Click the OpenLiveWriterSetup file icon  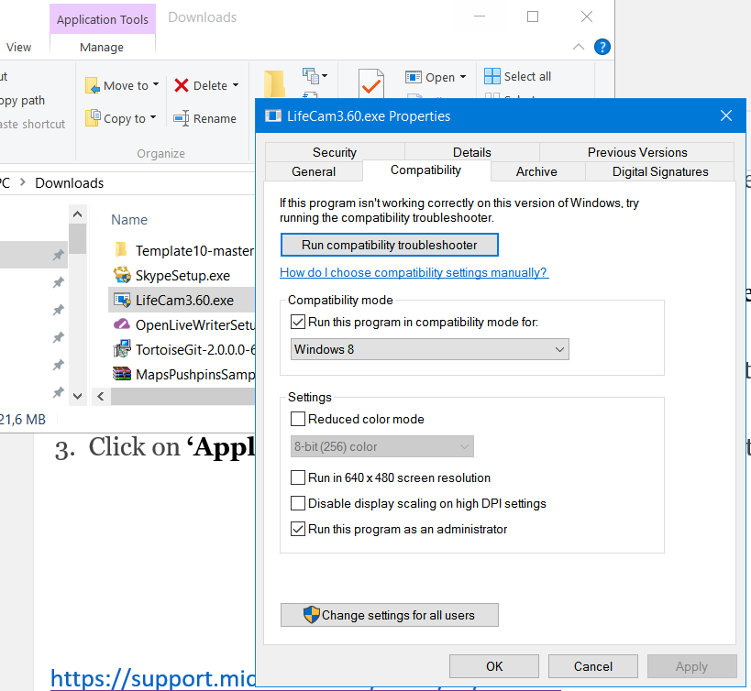click(x=121, y=324)
